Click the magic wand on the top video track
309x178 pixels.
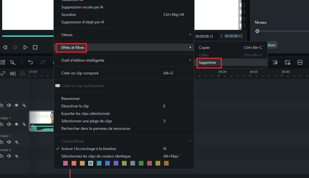pyautogui.click(x=24, y=105)
